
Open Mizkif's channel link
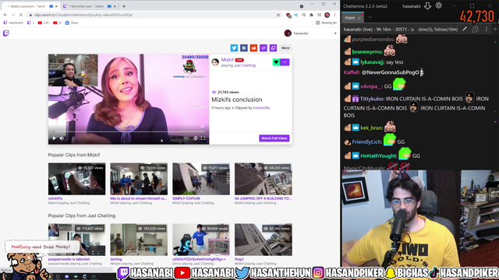tap(227, 60)
